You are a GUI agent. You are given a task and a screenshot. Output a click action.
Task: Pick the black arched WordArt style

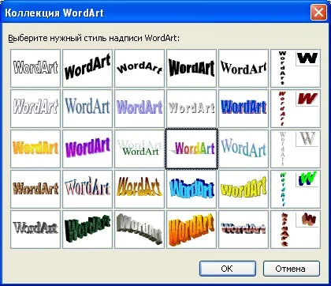pos(139,68)
